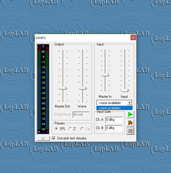Run the automatic level adjustment icon
The image size is (171, 173).
click(x=131, y=123)
